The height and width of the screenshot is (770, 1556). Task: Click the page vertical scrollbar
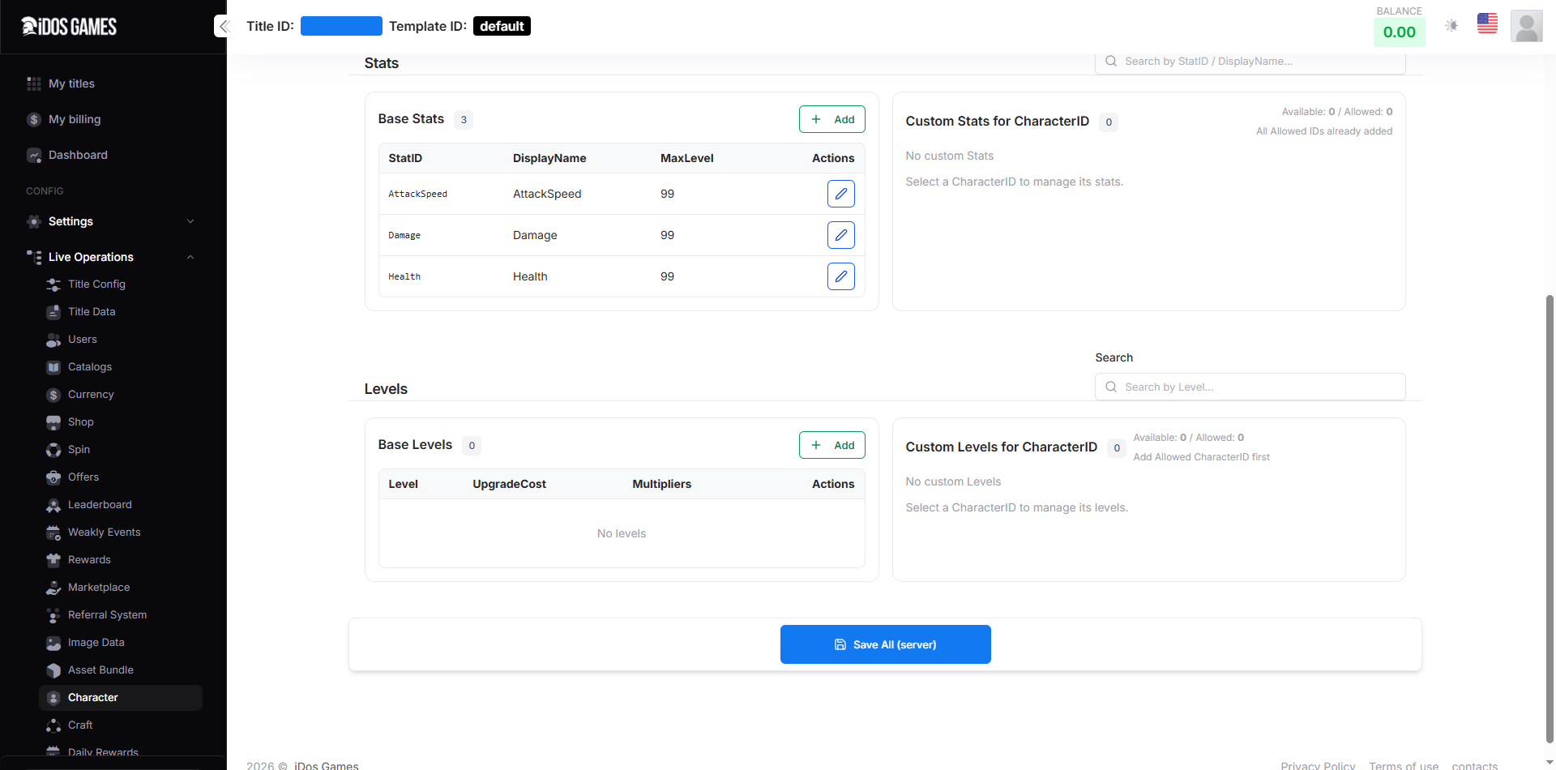[1550, 519]
